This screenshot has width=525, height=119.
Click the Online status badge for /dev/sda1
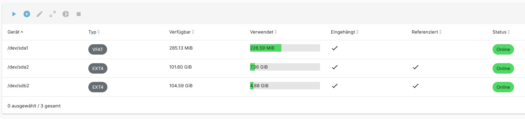(x=503, y=50)
